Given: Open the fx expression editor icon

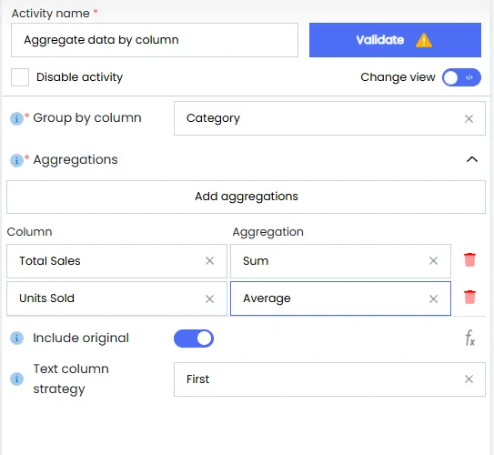Looking at the screenshot, I should click(x=469, y=339).
